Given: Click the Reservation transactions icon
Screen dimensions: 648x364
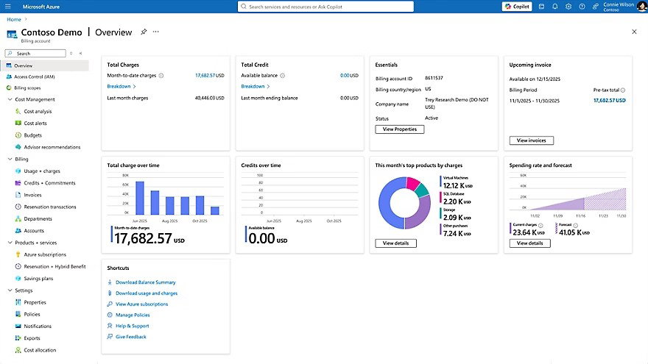Looking at the screenshot, I should [x=18, y=207].
